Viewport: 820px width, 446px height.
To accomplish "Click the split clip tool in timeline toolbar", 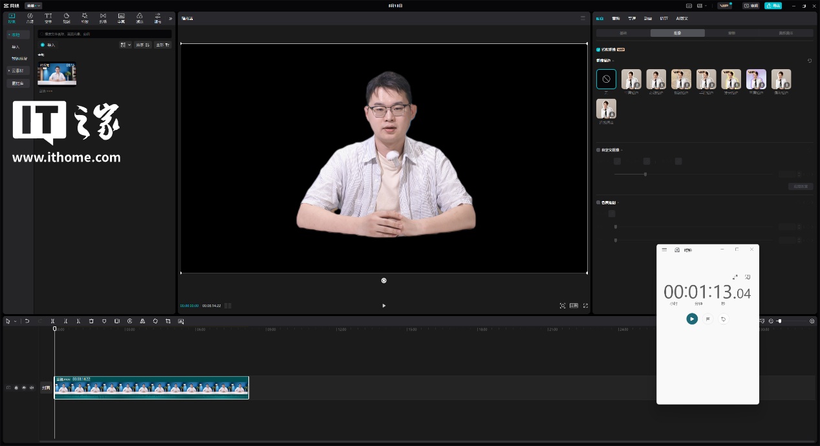I will [x=53, y=321].
